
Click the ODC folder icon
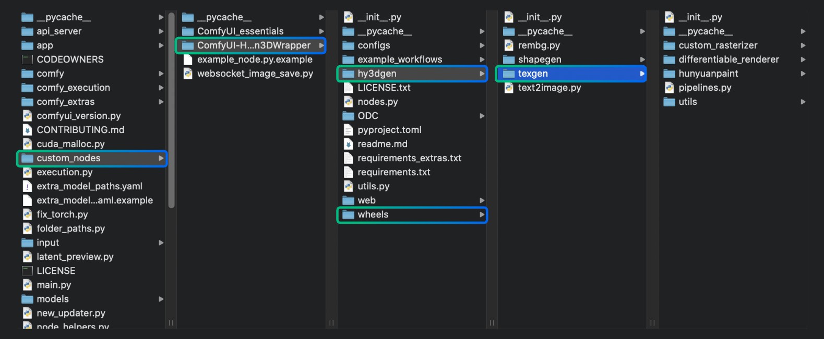[348, 116]
